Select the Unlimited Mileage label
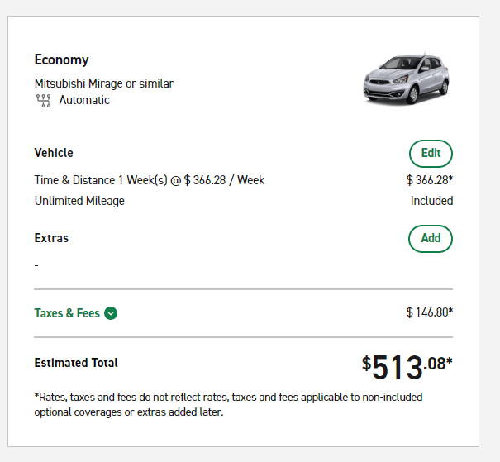The image size is (500, 462). pos(79,201)
